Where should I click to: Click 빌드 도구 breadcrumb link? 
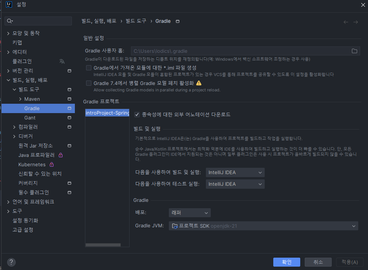tap(136, 21)
